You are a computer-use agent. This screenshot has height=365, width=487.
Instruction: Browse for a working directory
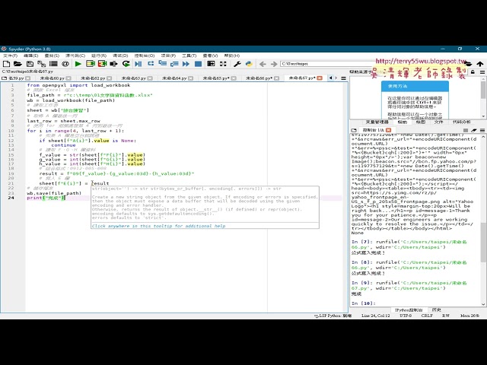coord(468,64)
